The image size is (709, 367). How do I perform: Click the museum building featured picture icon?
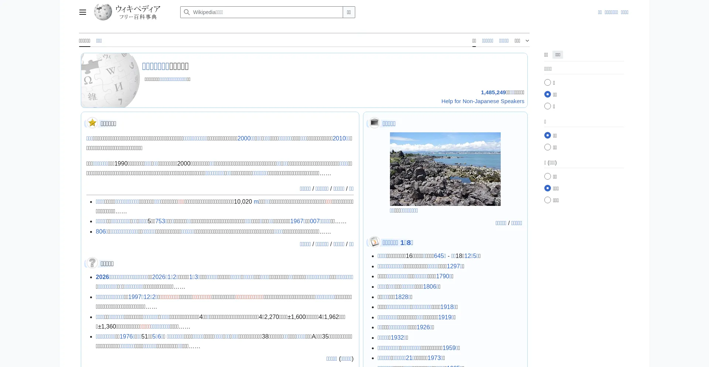[x=374, y=123]
